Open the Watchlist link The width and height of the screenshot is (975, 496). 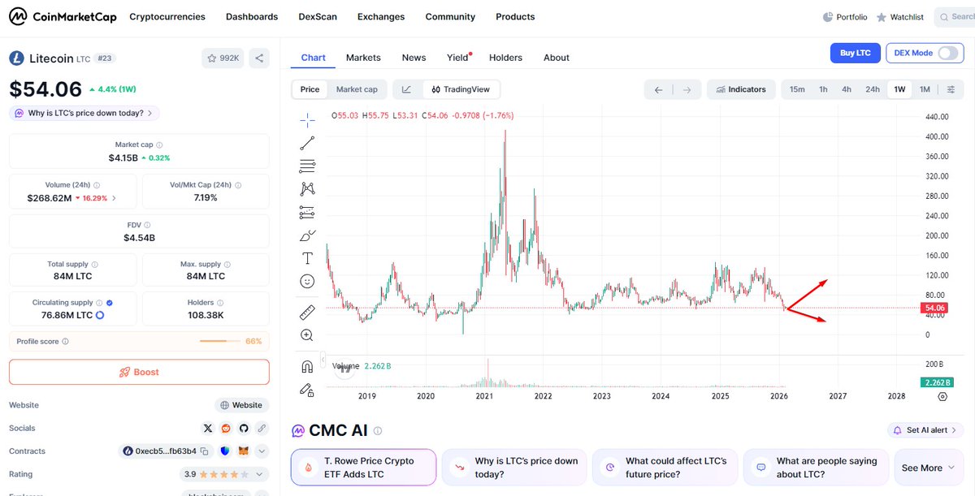[x=900, y=16]
